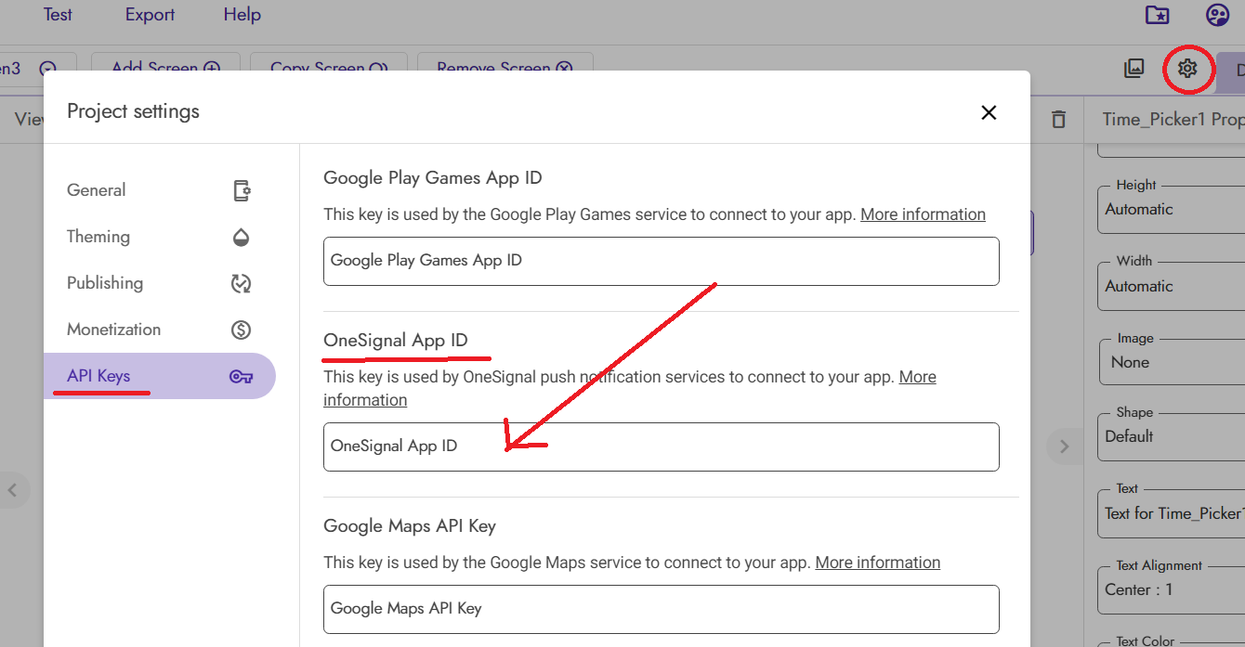
Task: Open the assets image library icon
Action: [1134, 69]
